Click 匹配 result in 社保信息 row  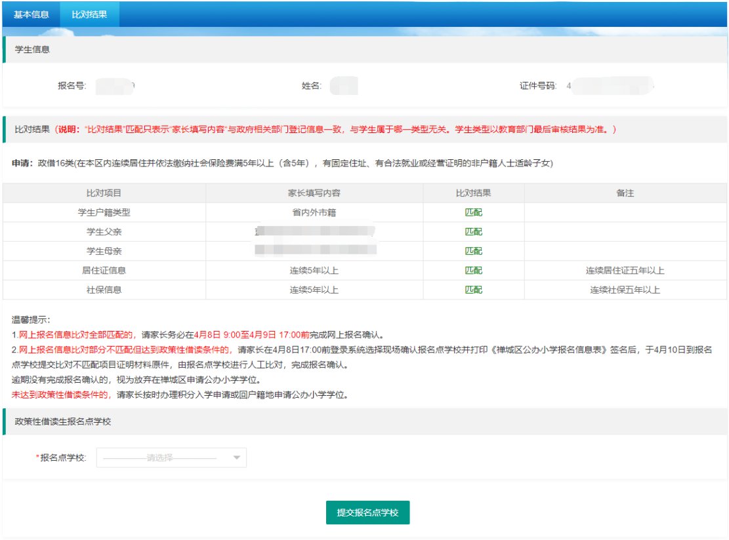473,290
